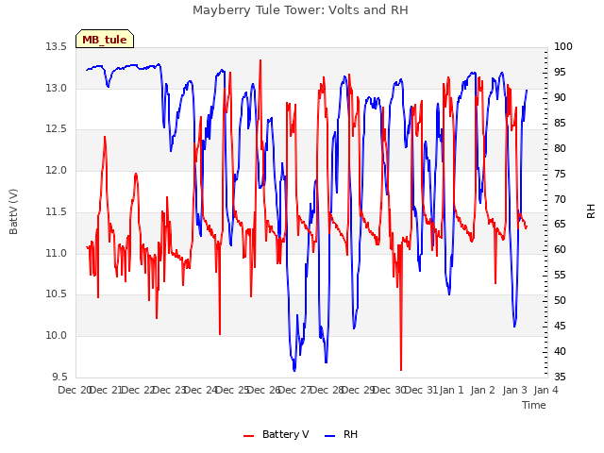The image size is (604, 453).
Task: Click the 50 right axis value
Action: (560, 300)
